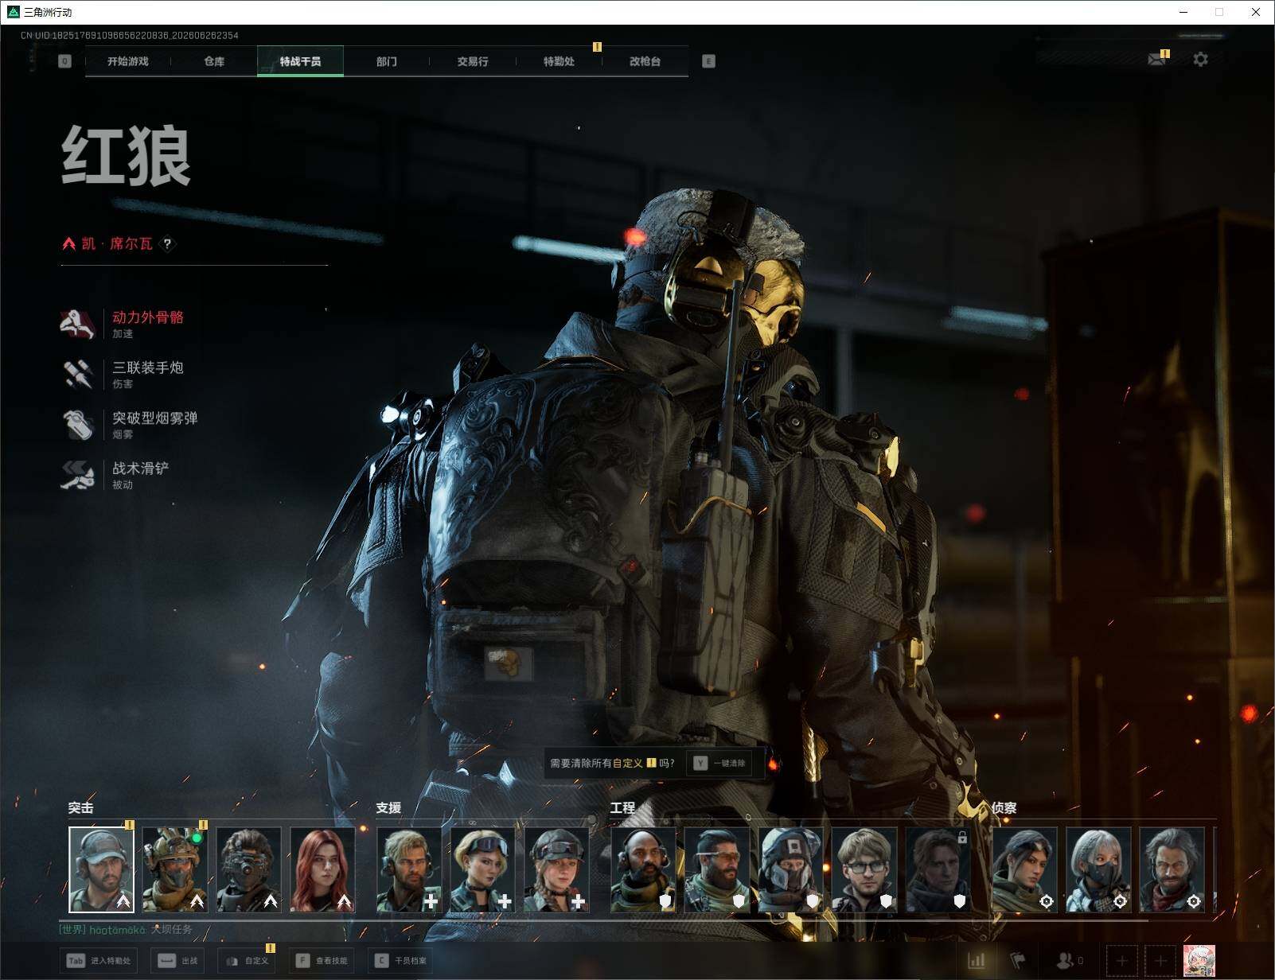Click the E next-tab key icon

click(x=708, y=61)
